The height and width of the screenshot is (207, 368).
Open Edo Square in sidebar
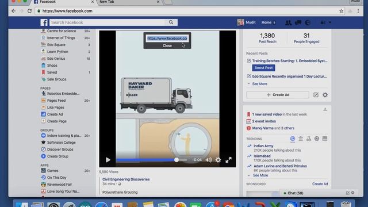click(x=56, y=45)
